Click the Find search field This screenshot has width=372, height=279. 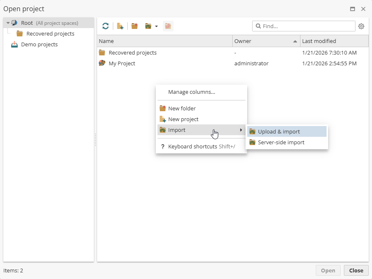click(x=306, y=26)
